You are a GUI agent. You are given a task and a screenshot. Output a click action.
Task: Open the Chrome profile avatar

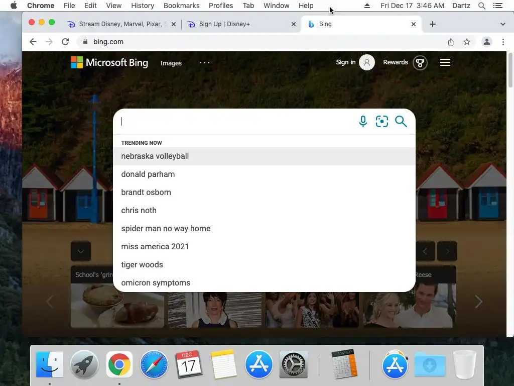(x=487, y=42)
